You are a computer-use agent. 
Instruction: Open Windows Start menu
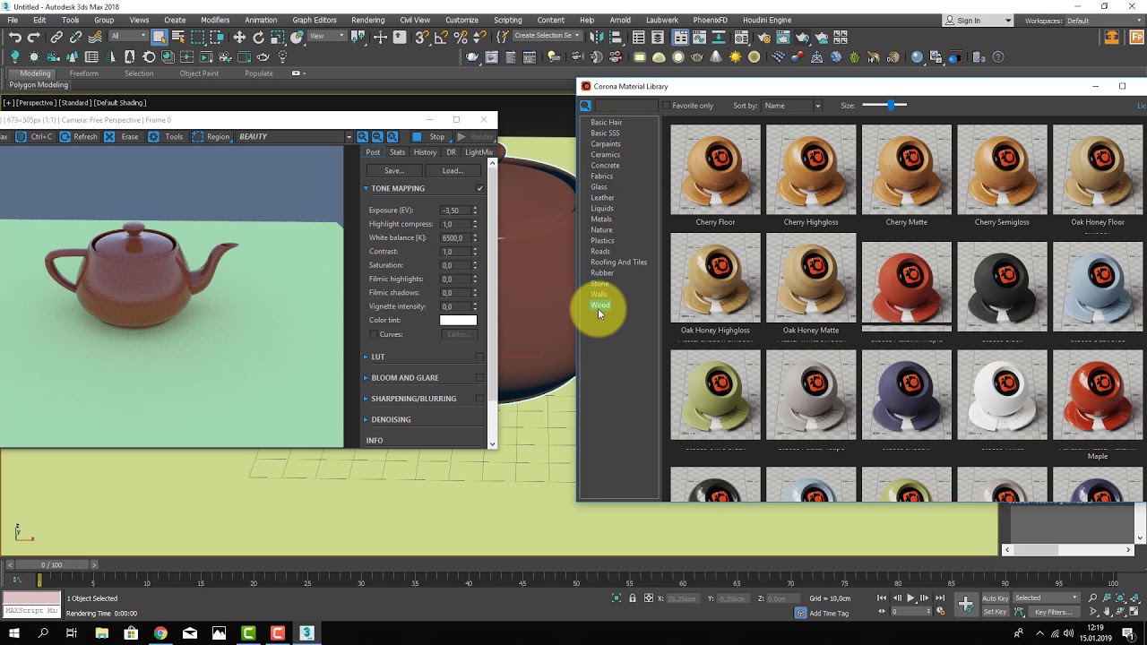(14, 633)
